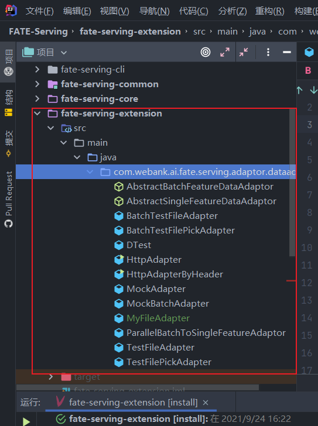This screenshot has height=426, width=318.
Task: Click main in the breadcrumb path
Action: (227, 32)
